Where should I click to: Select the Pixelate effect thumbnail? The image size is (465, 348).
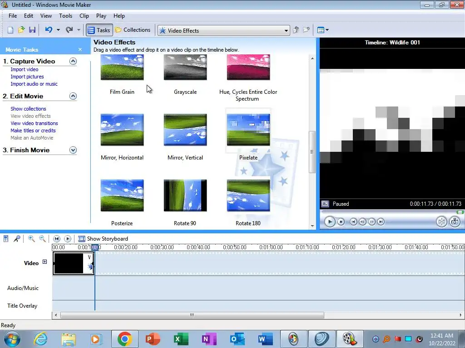(x=248, y=130)
